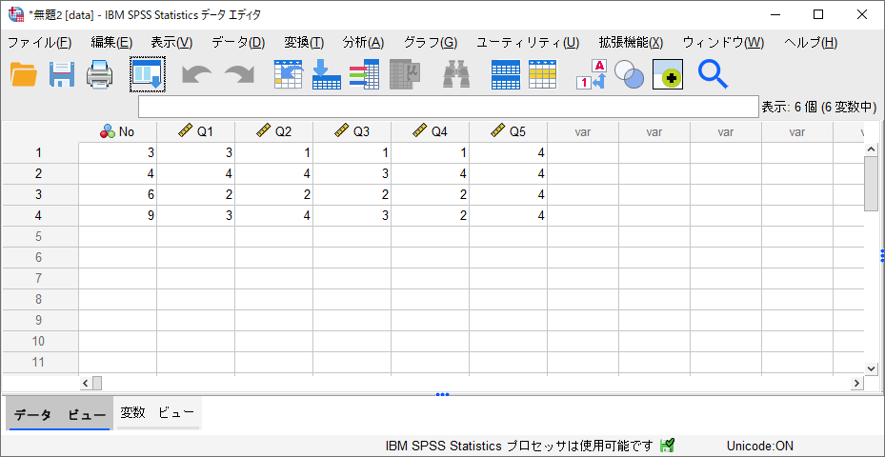This screenshot has height=457, width=885.
Task: Open Find with binoculars icon
Action: pos(456,74)
